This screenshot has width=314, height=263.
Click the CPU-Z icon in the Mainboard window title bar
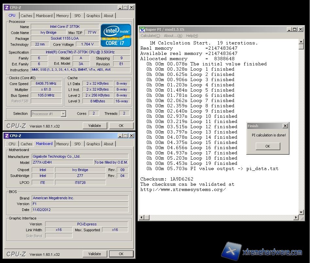(x=7, y=135)
